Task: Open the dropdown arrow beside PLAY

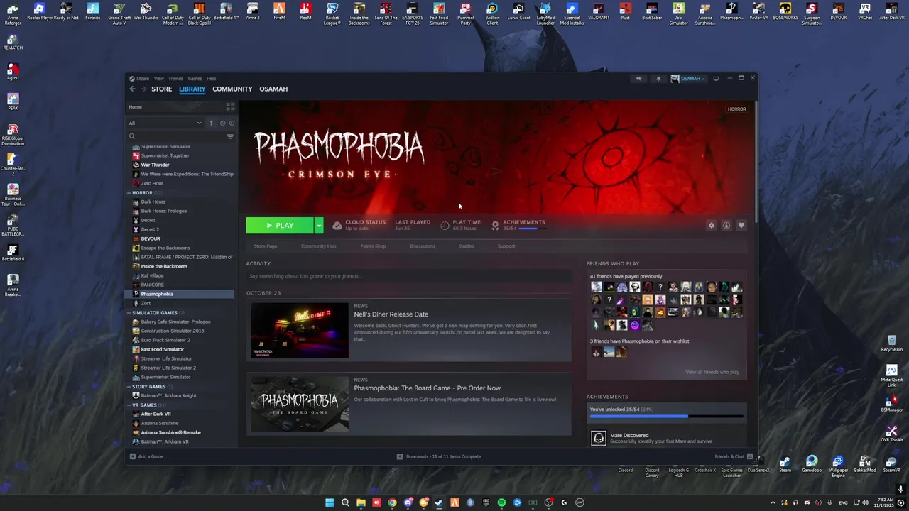Action: tap(319, 225)
